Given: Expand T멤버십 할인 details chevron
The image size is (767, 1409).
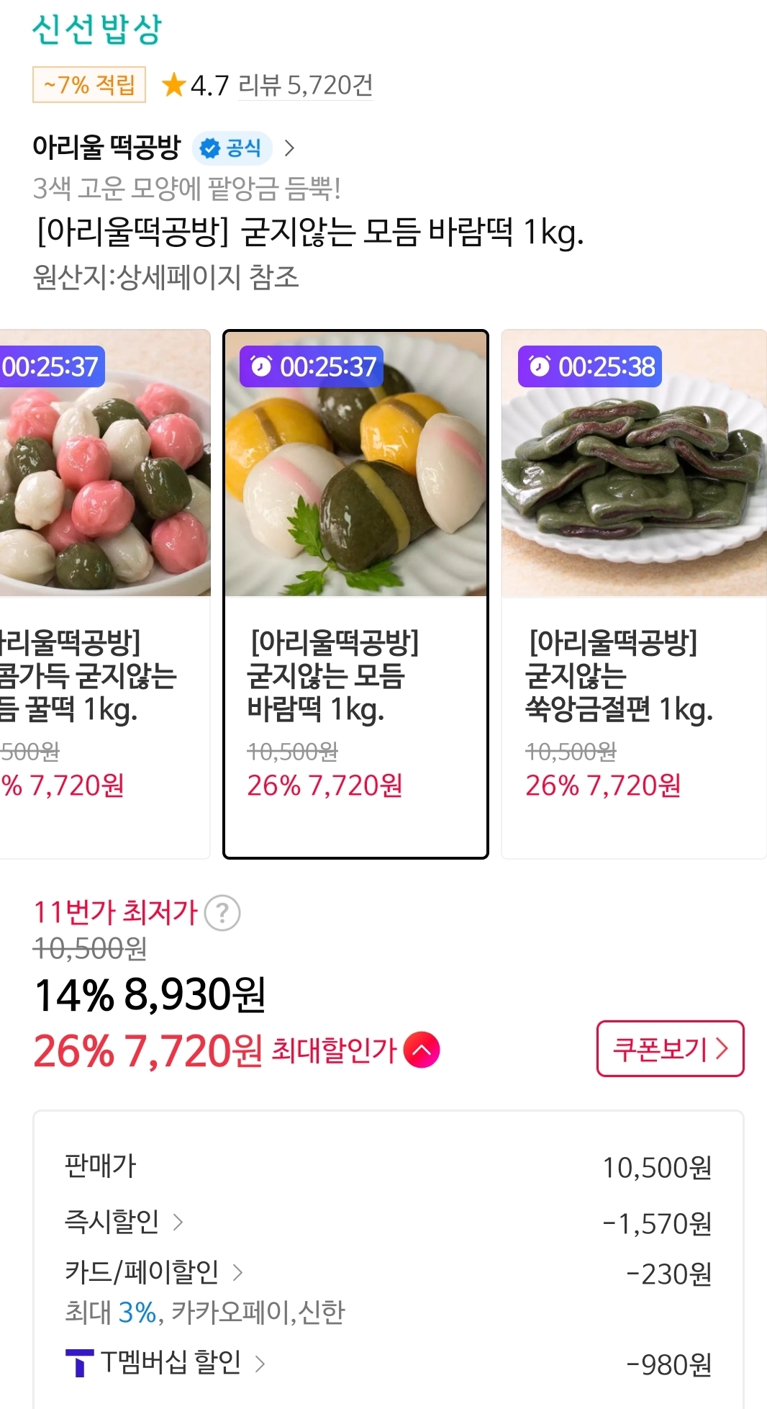Looking at the screenshot, I should point(260,1363).
